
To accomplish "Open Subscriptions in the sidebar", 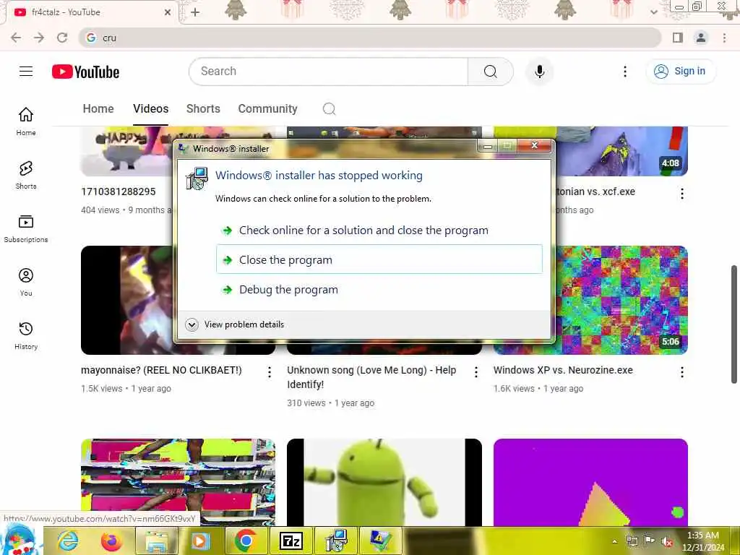I will click(26, 228).
